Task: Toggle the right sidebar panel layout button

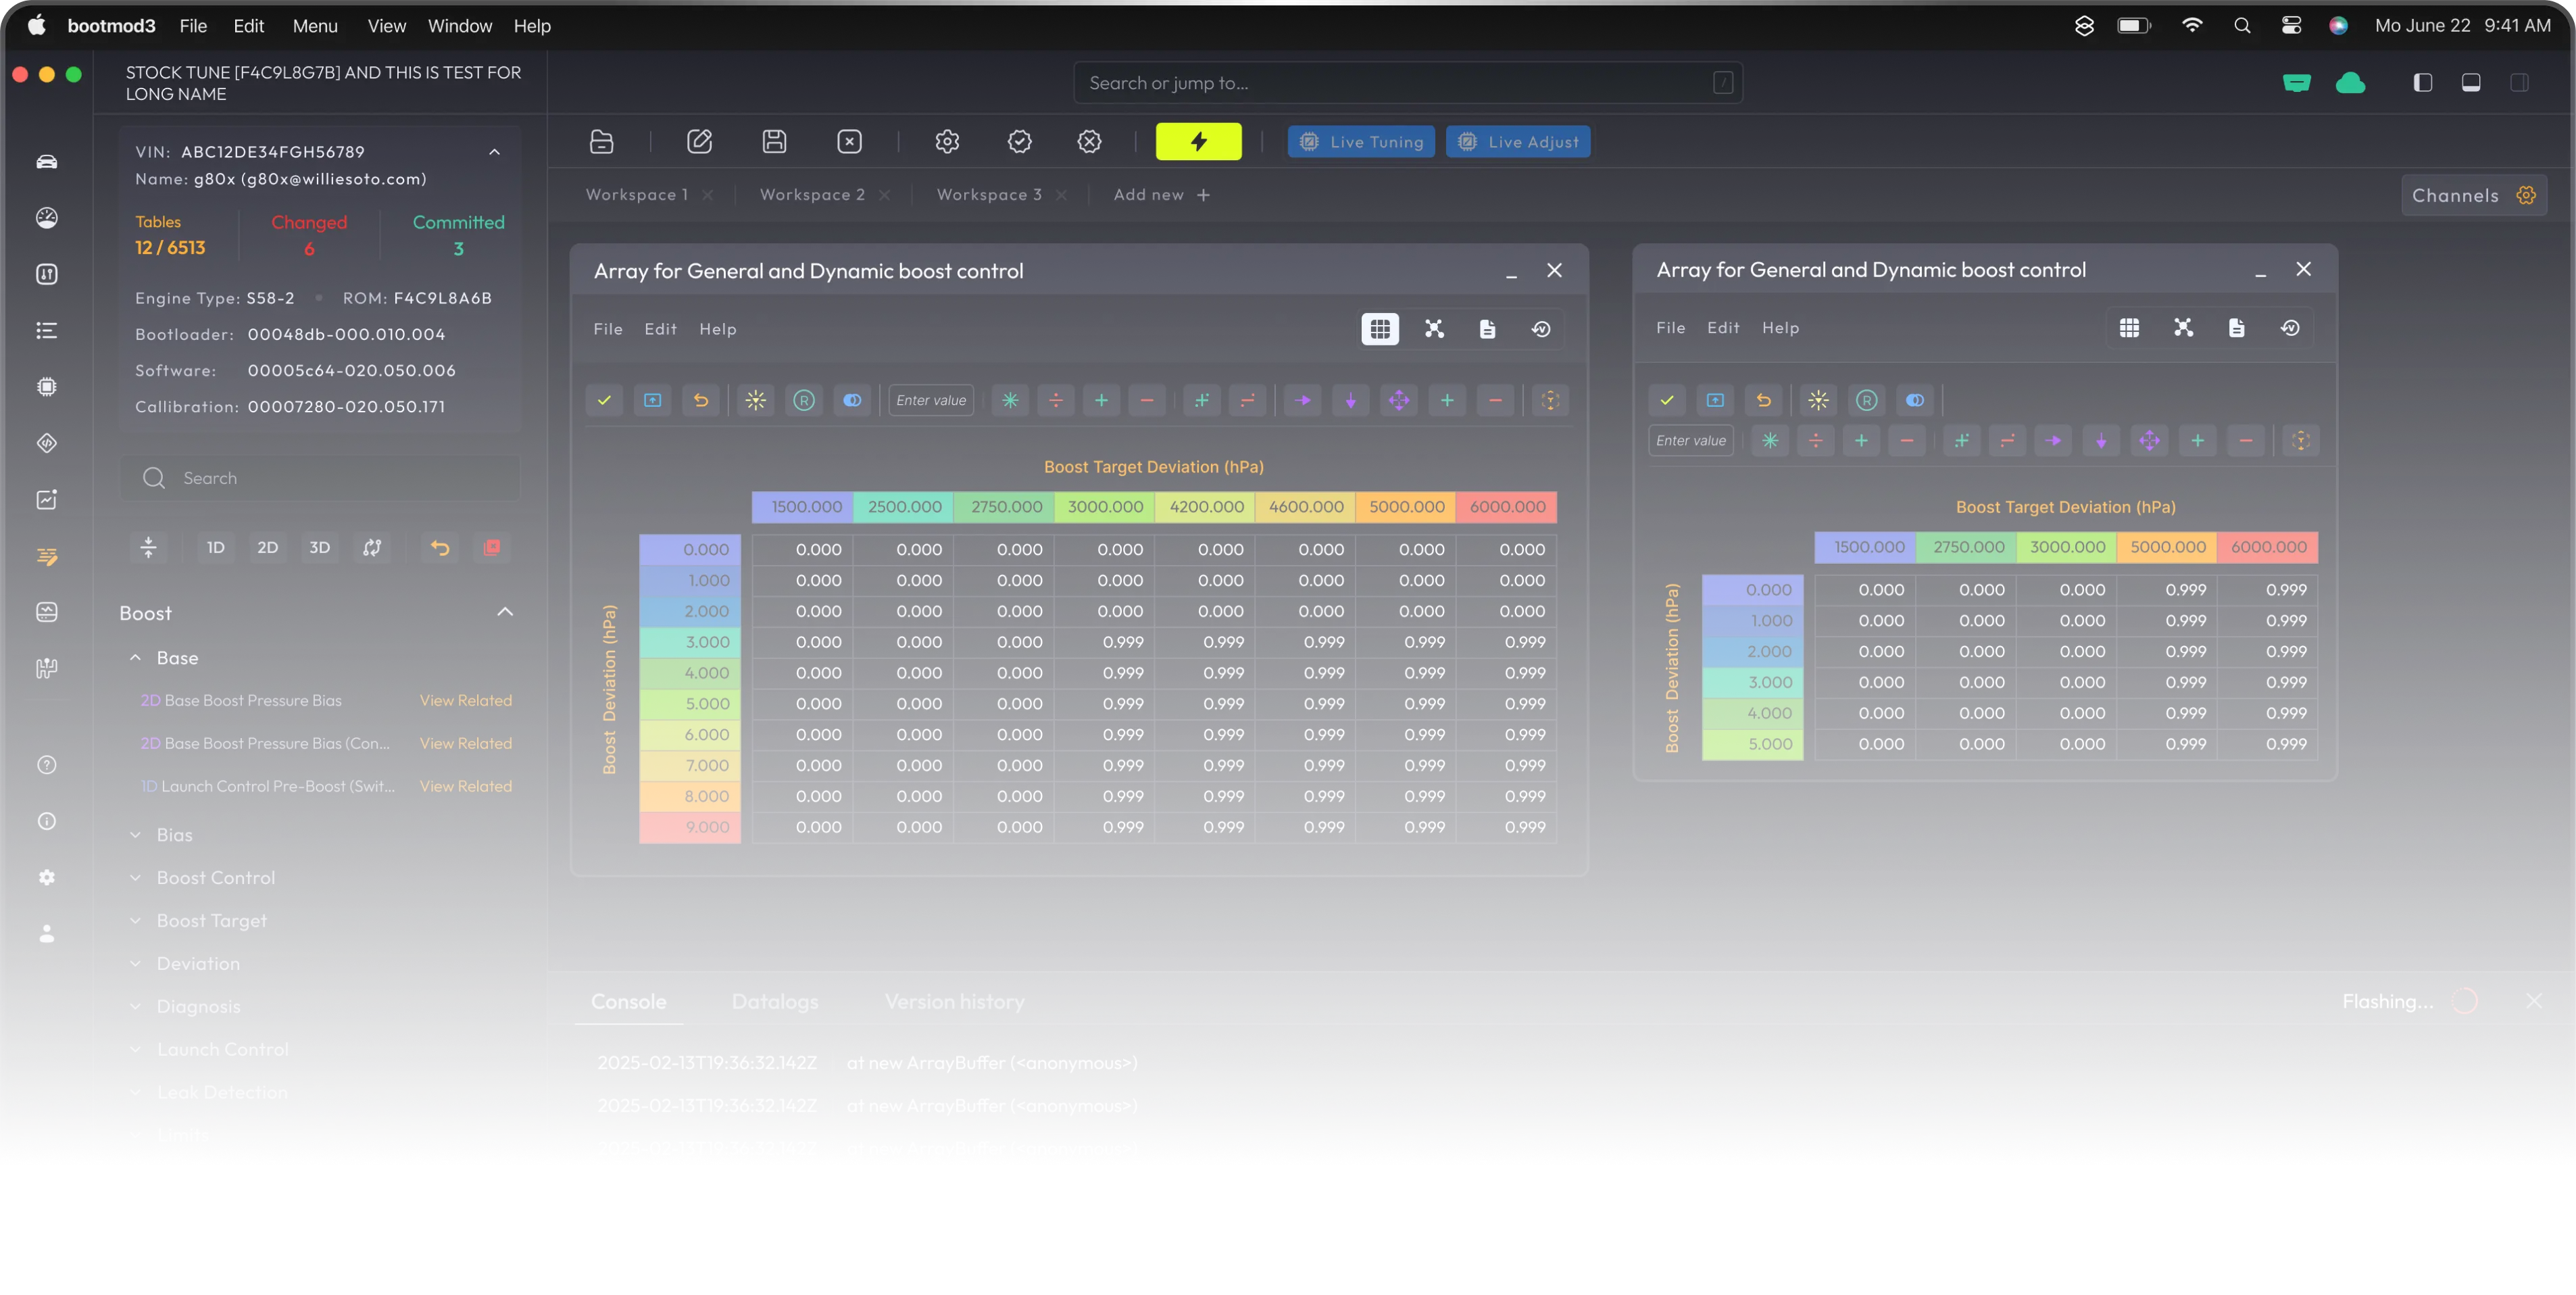Action: [x=2520, y=83]
